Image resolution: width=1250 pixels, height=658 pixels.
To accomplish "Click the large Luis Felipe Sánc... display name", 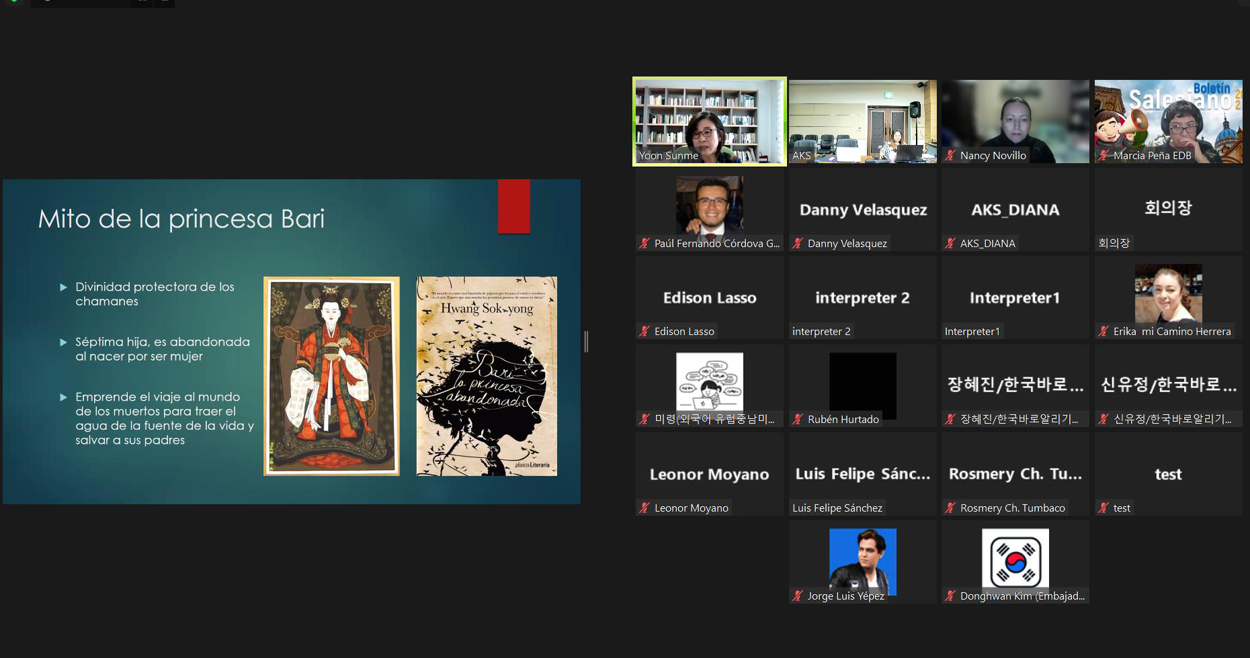I will coord(863,474).
